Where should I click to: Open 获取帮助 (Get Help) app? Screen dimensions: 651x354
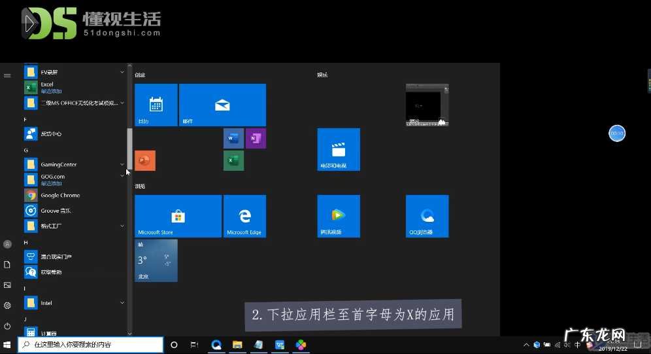[x=73, y=272]
